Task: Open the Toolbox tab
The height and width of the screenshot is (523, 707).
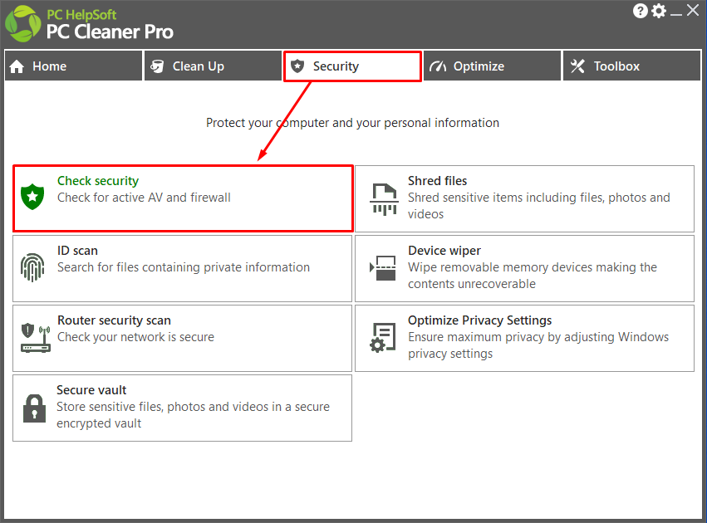Action: click(631, 66)
